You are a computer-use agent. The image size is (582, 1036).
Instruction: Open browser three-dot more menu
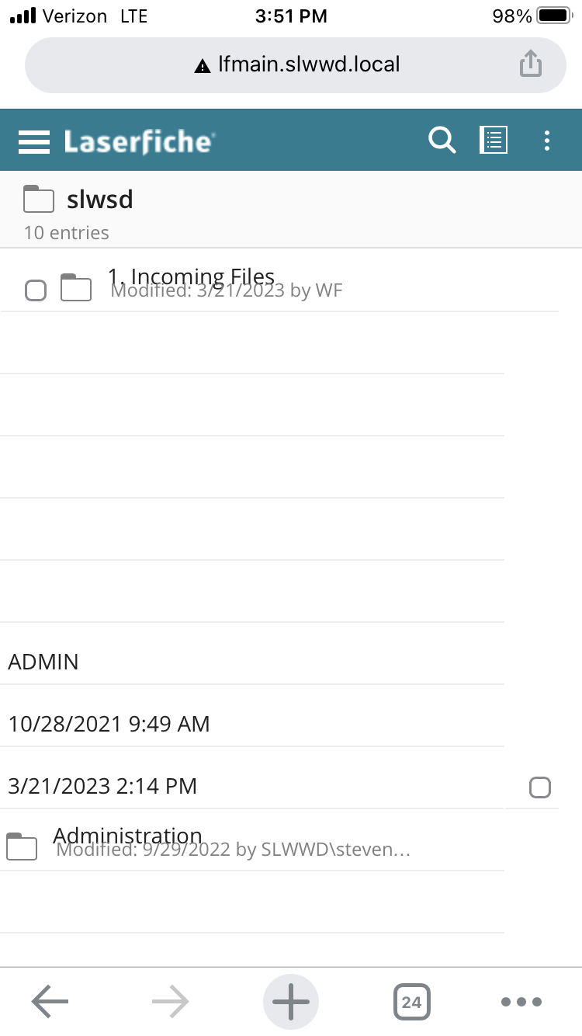[521, 1002]
